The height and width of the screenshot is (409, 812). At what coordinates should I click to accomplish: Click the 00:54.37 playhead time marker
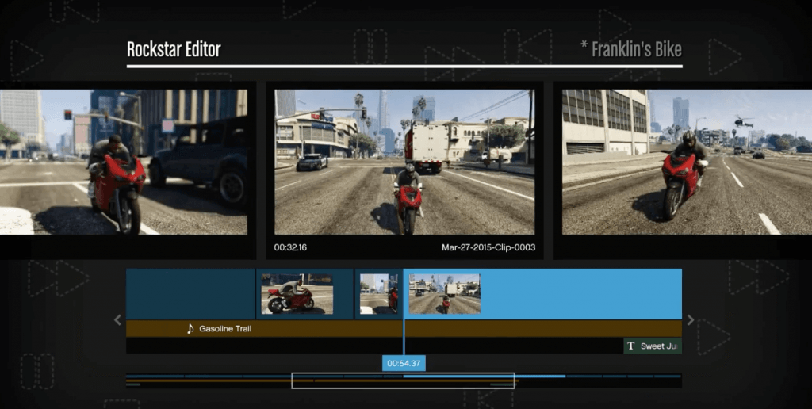(x=404, y=364)
